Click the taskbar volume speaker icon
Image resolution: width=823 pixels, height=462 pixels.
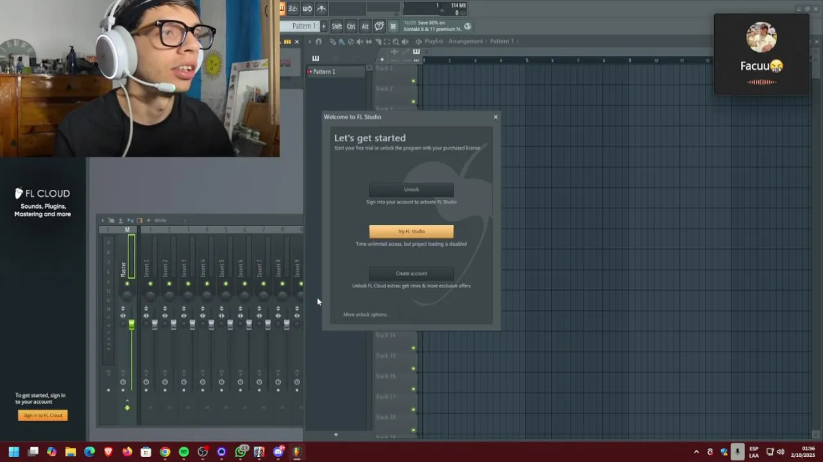[x=780, y=452]
